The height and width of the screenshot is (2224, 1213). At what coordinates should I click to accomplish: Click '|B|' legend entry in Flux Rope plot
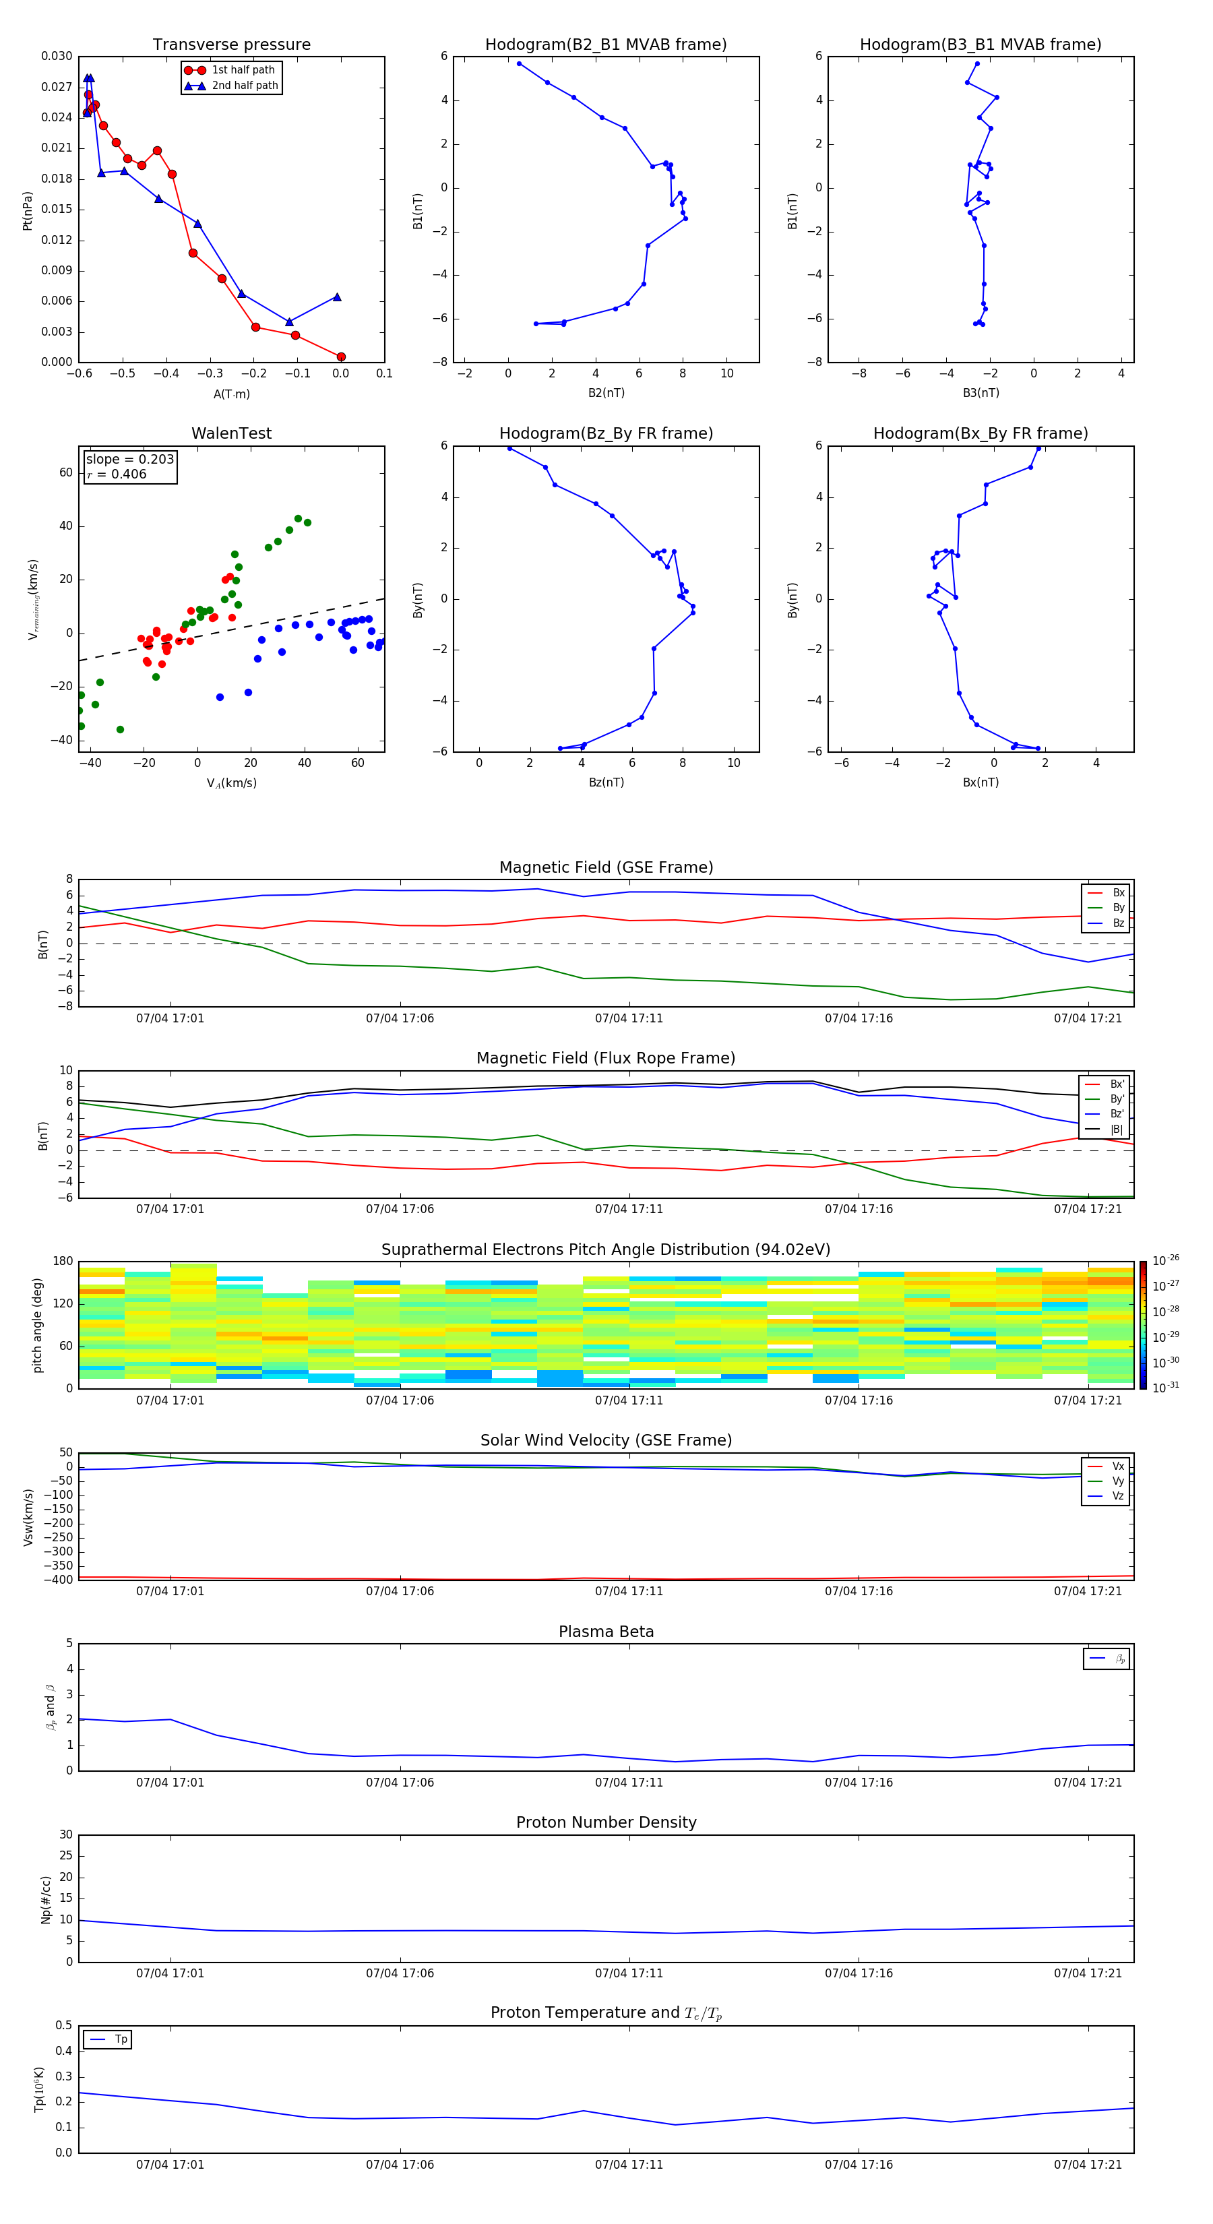click(x=1105, y=1130)
